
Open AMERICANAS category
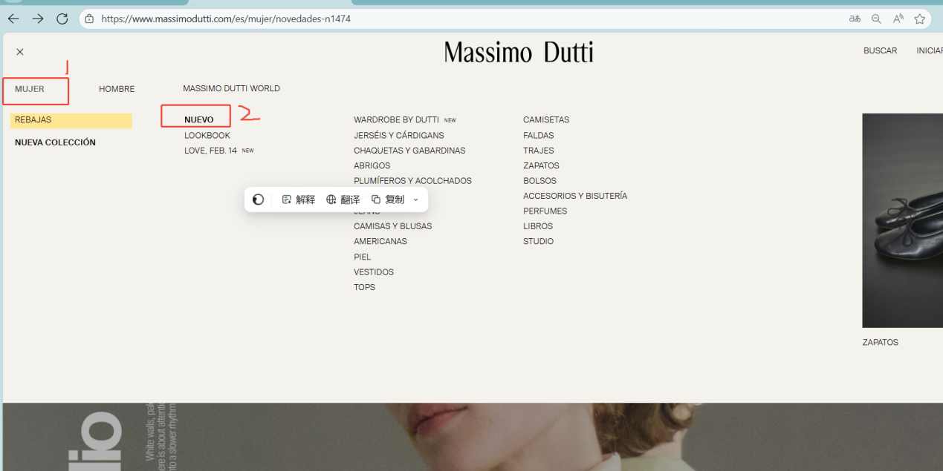[380, 241]
